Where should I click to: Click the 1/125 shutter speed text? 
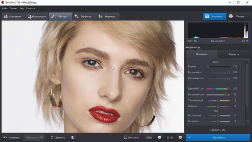(245, 41)
